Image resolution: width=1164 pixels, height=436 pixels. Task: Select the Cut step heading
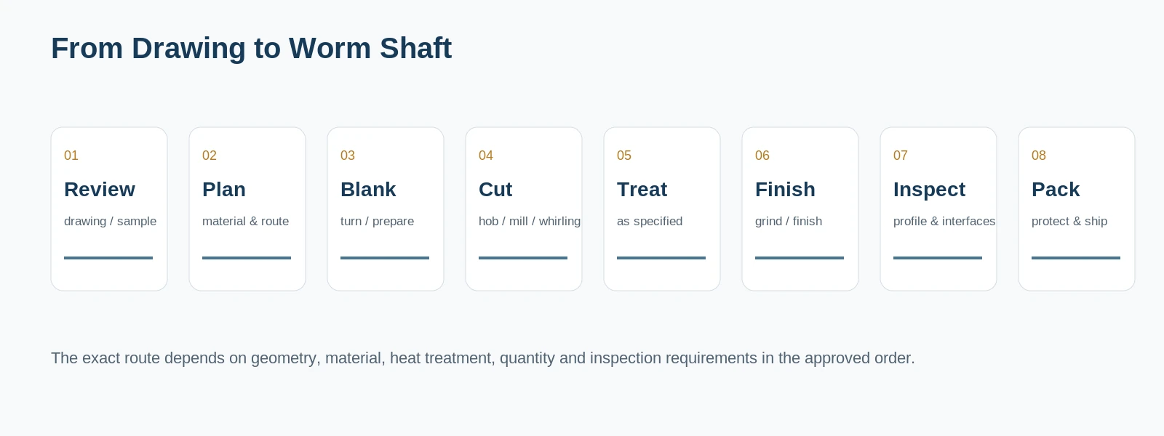click(495, 190)
